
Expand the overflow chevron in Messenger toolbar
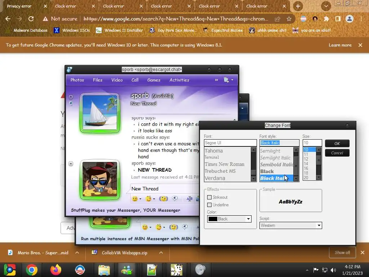click(x=216, y=80)
